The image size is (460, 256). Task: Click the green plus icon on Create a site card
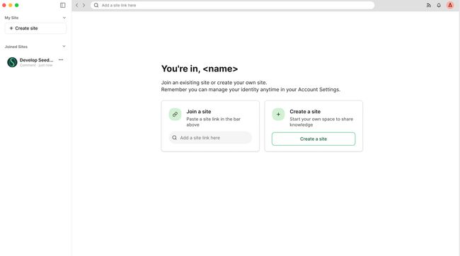[278, 115]
